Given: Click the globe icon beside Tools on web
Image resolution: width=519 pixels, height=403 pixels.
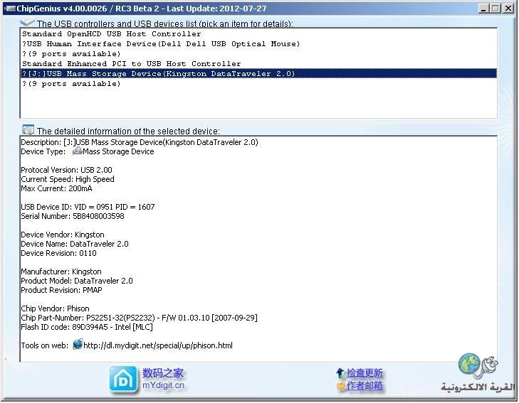Looking at the screenshot, I should click(78, 344).
